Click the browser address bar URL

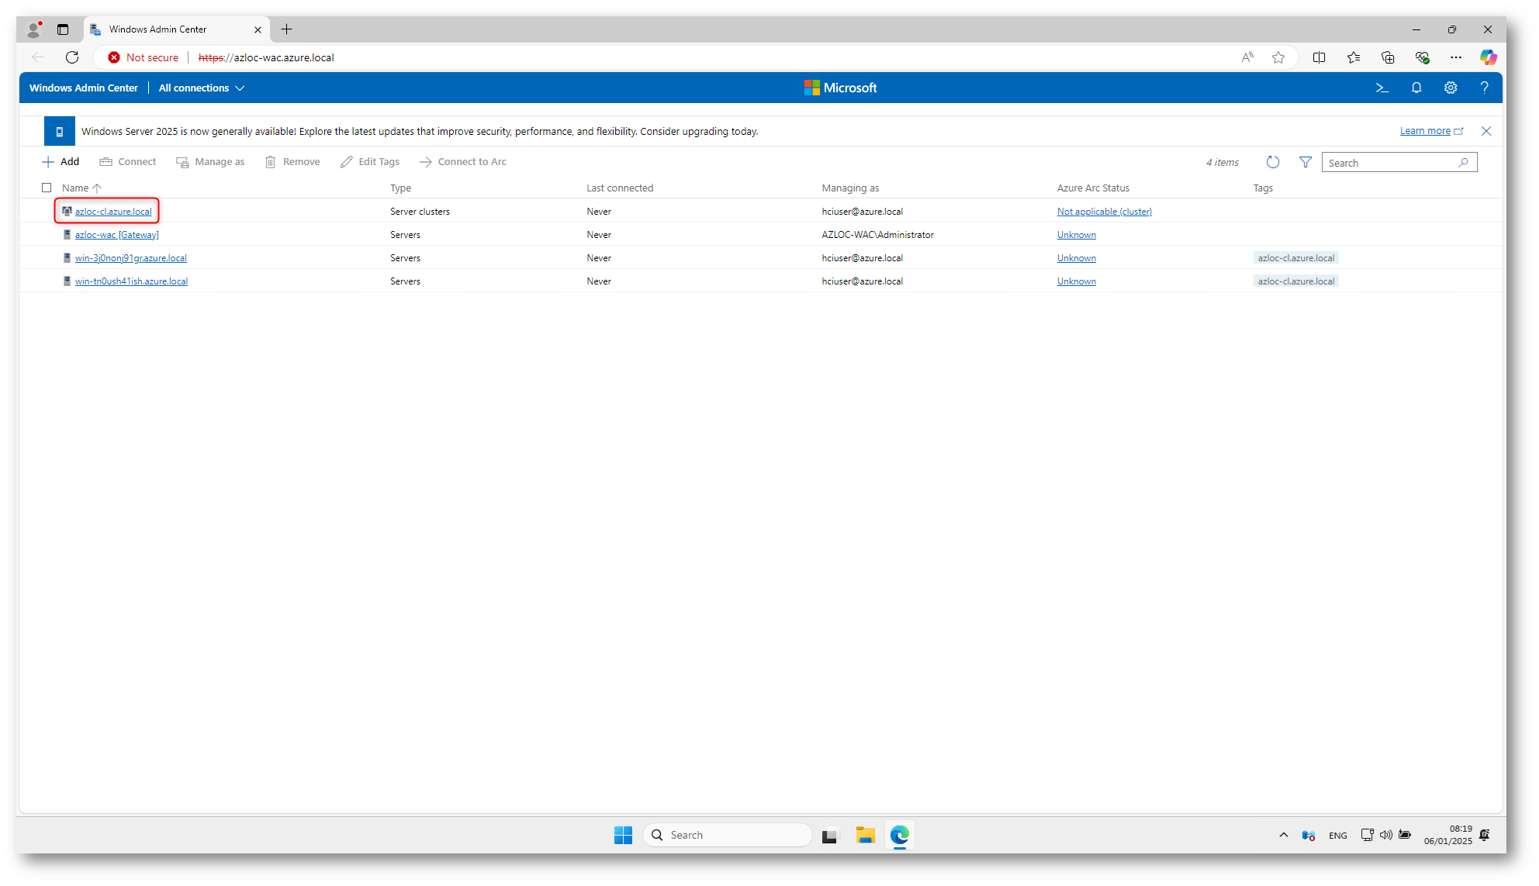tap(266, 57)
